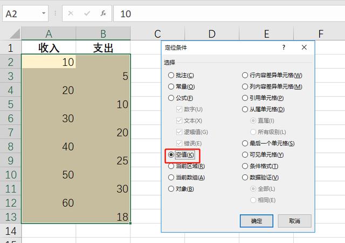Toggle the 错误(E) checkbox
The image size is (345, 243).
tap(189, 143)
